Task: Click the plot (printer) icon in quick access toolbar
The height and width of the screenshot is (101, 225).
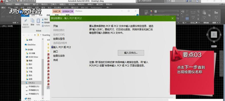Action: (x=21, y=1)
